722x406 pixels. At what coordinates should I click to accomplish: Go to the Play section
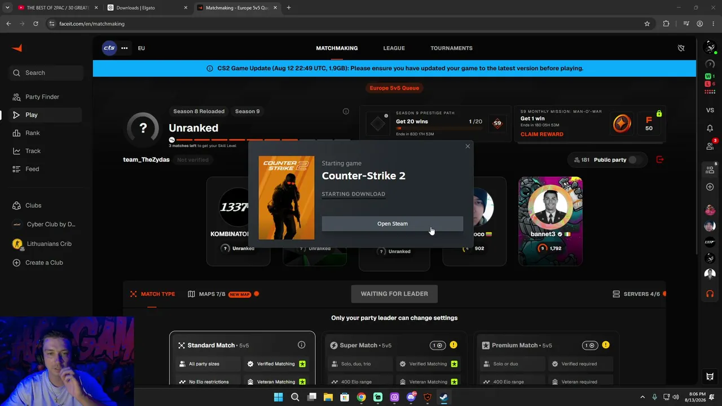pyautogui.click(x=46, y=115)
